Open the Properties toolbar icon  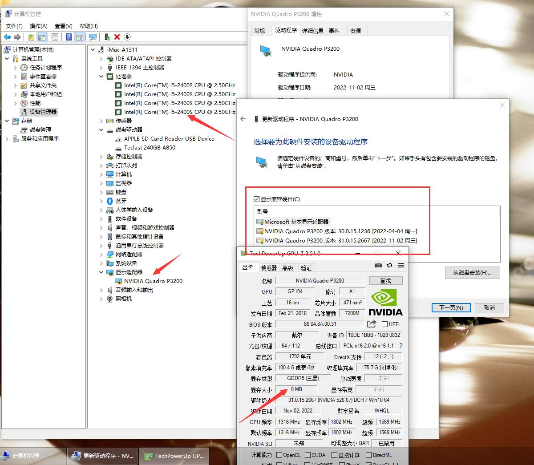55,37
